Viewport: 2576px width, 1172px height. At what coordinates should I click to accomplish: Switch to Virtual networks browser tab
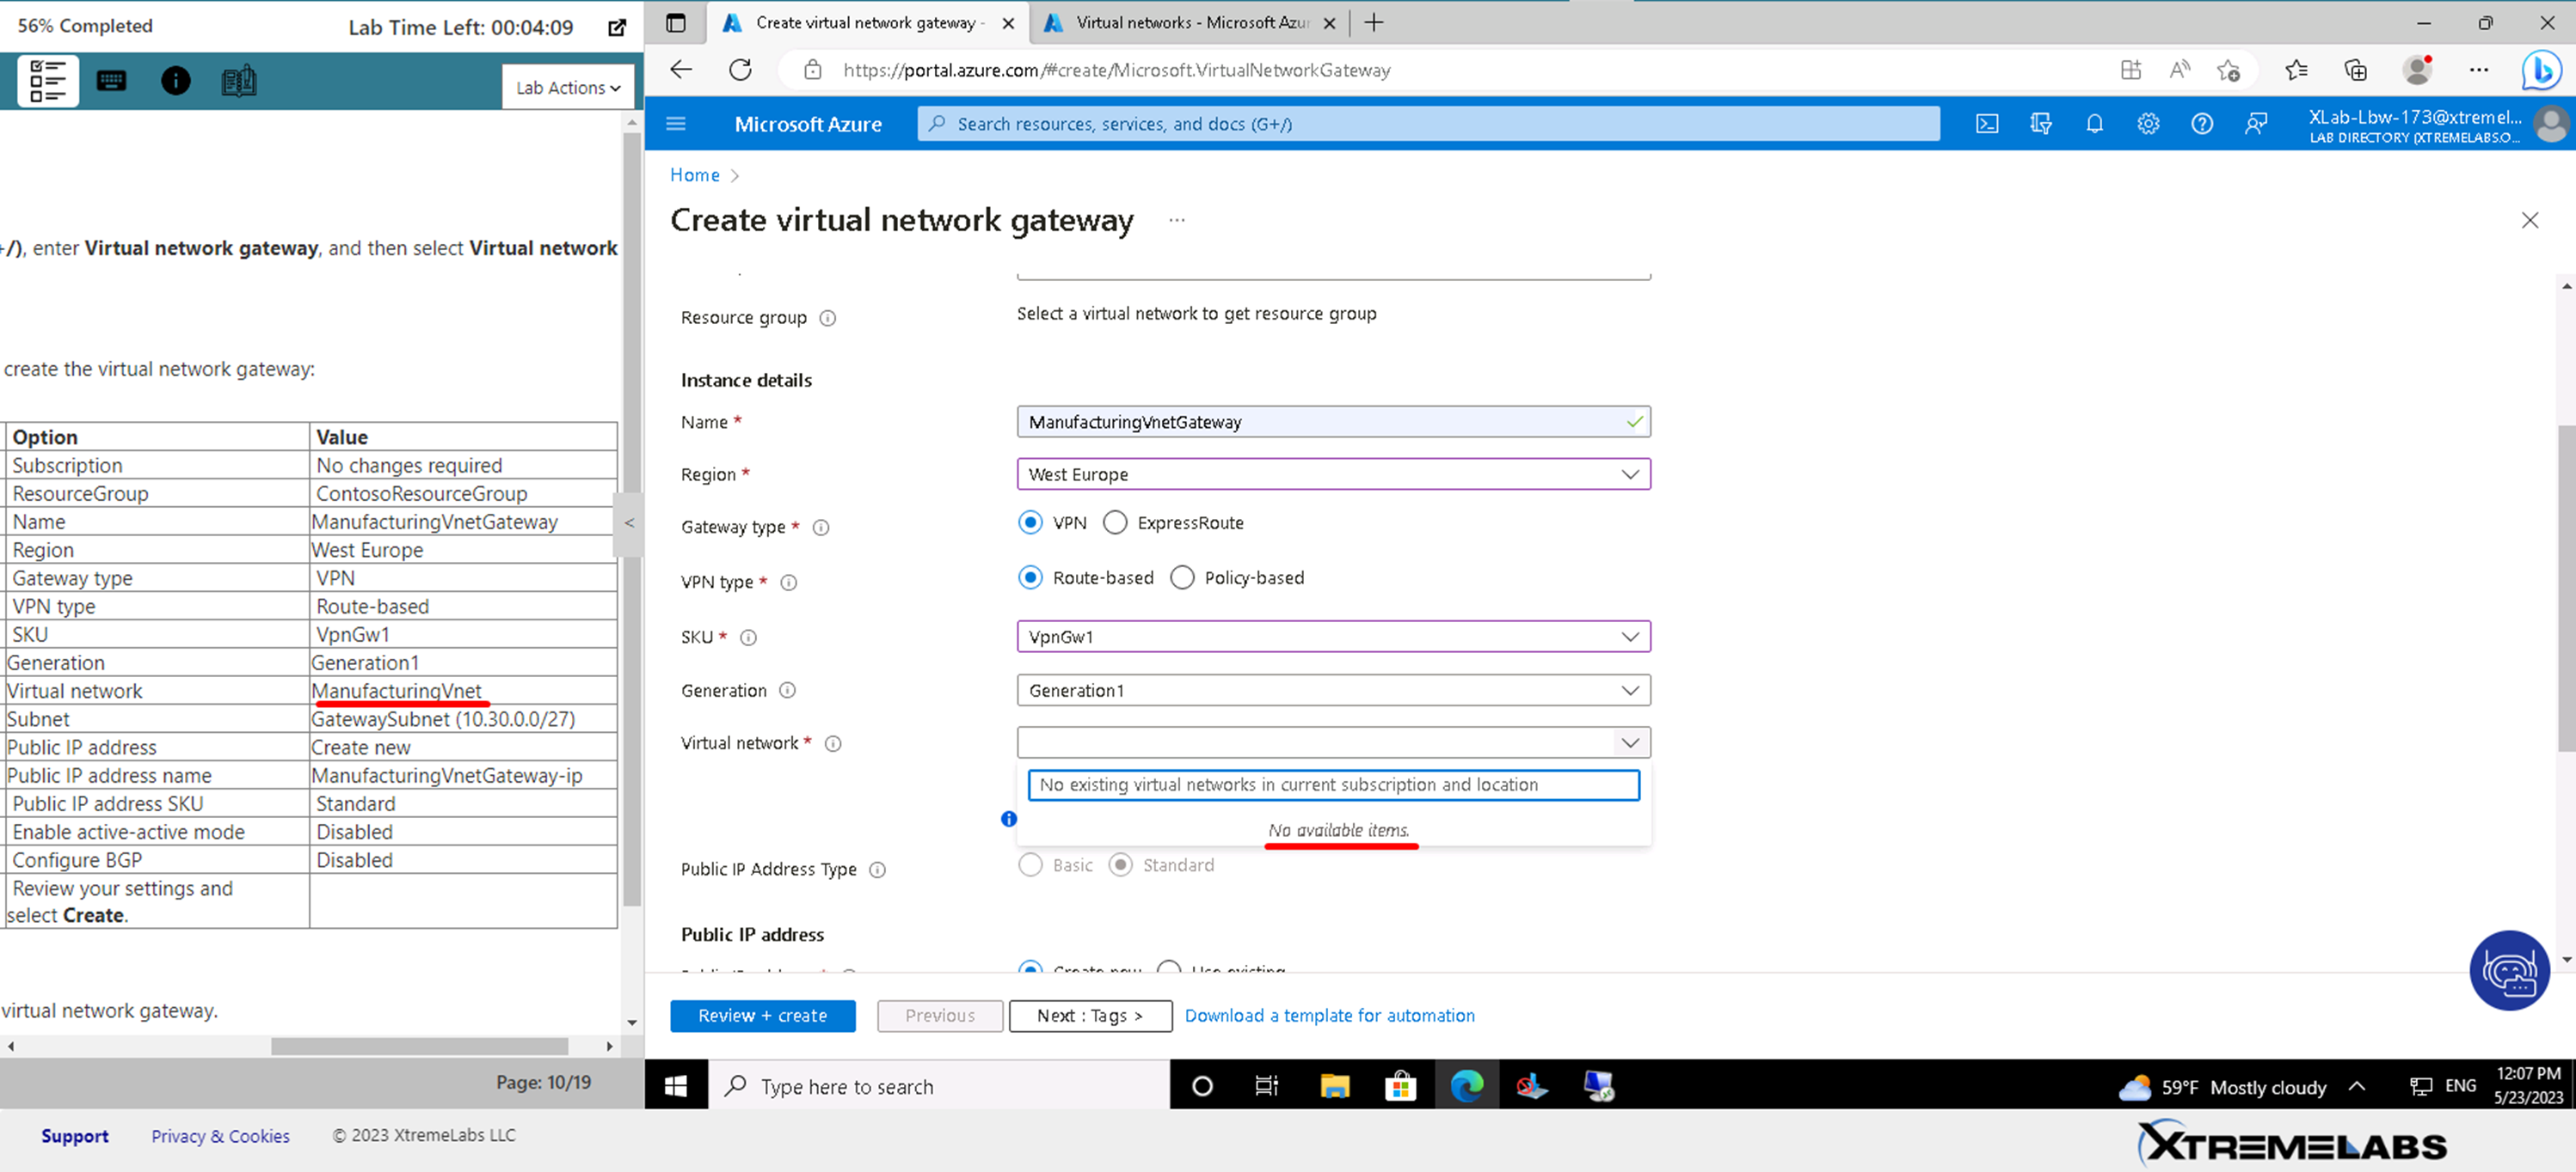tap(1190, 23)
